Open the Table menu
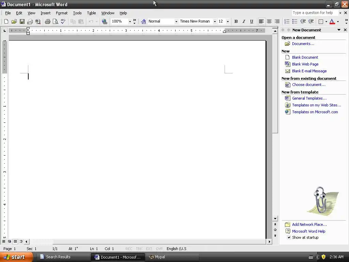349x262 pixels. click(91, 13)
